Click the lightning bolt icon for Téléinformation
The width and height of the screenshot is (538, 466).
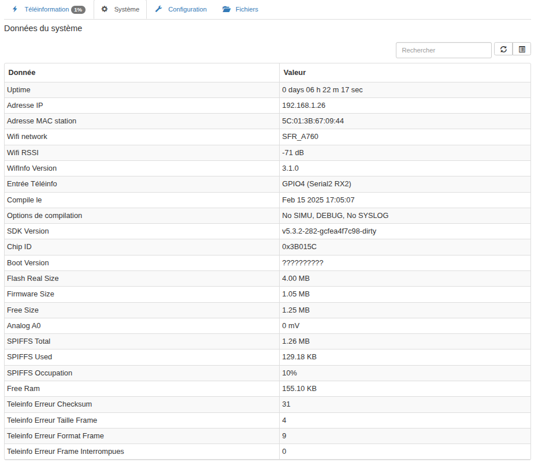point(15,9)
